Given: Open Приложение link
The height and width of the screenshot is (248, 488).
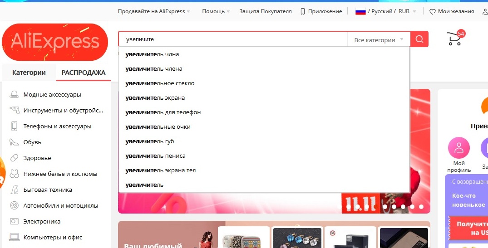Looking at the screenshot, I should [x=325, y=11].
